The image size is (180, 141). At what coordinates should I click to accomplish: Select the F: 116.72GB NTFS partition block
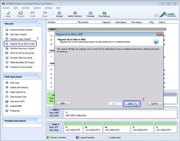coord(73,127)
